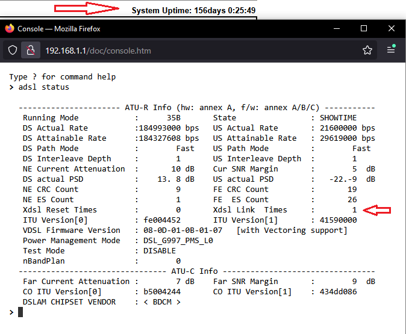Click the US Interleave Depth label
The width and height of the screenshot is (406, 334).
257,159
